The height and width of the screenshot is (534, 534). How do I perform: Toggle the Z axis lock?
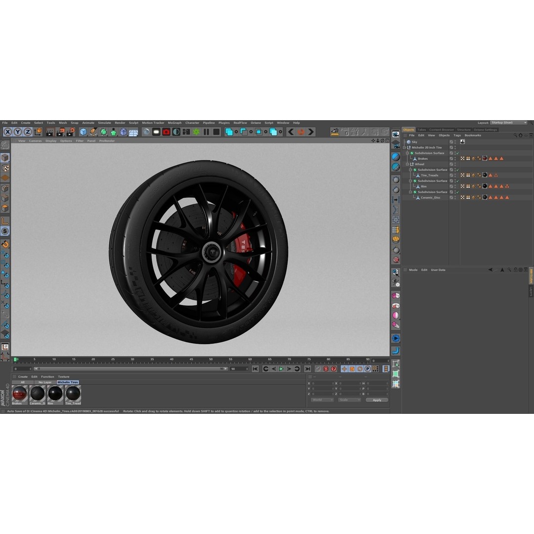tap(28, 132)
